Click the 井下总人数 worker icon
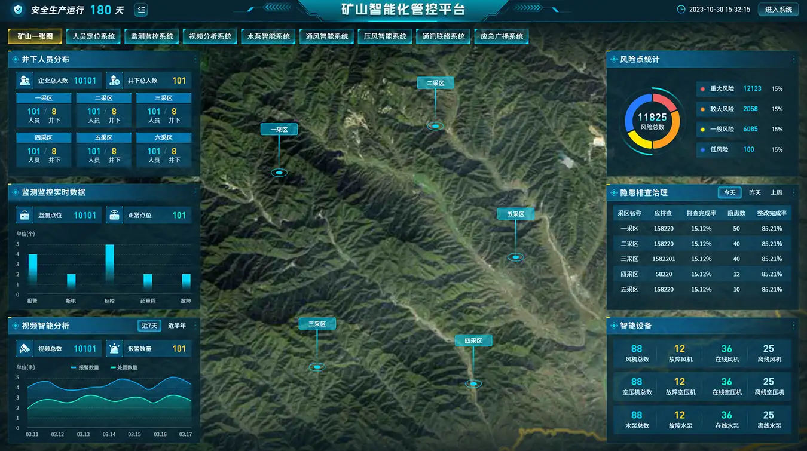Viewport: 807px width, 451px height. [115, 81]
